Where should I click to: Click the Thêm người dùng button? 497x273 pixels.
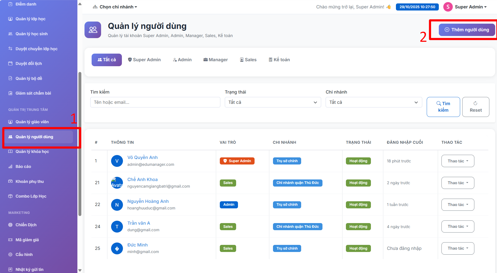[x=467, y=30]
